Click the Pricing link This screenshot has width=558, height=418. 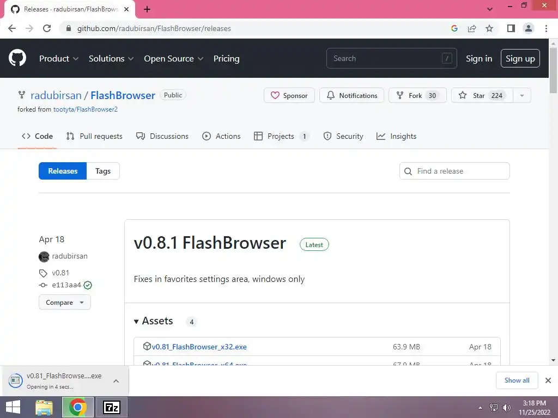click(226, 59)
